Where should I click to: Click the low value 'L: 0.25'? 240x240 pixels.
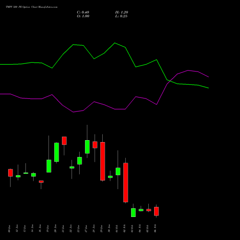(121, 16)
